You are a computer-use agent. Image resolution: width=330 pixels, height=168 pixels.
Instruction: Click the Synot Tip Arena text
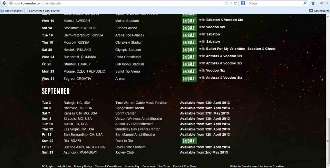[x=128, y=72]
